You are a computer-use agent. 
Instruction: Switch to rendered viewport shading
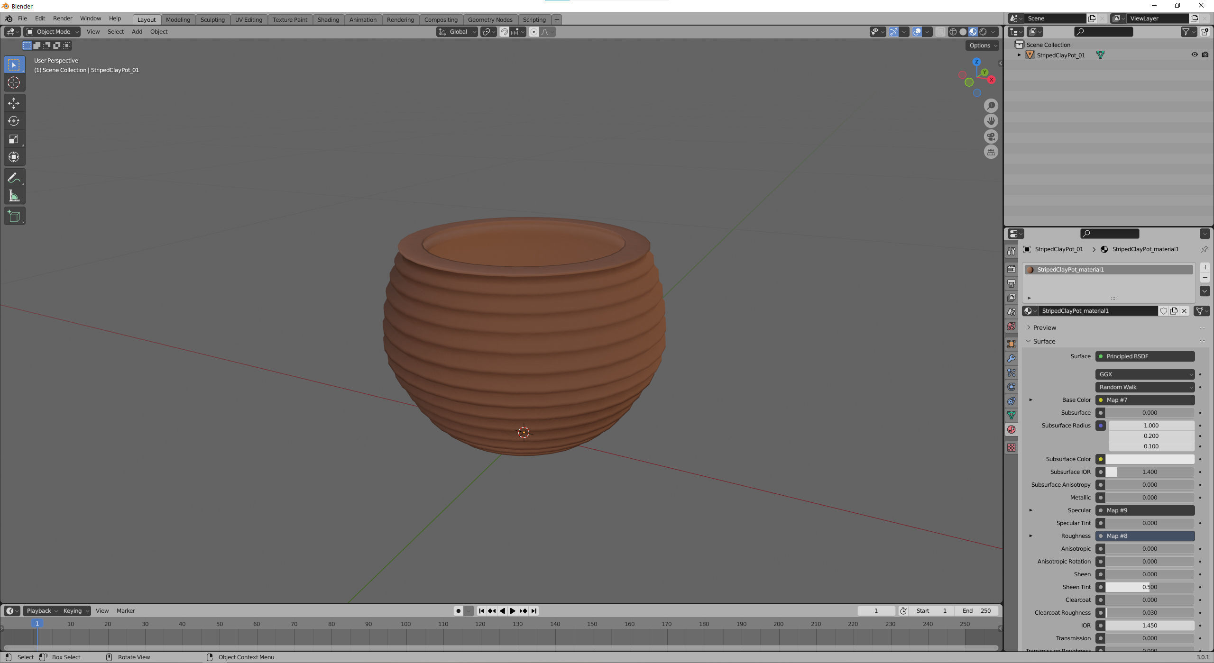click(983, 32)
